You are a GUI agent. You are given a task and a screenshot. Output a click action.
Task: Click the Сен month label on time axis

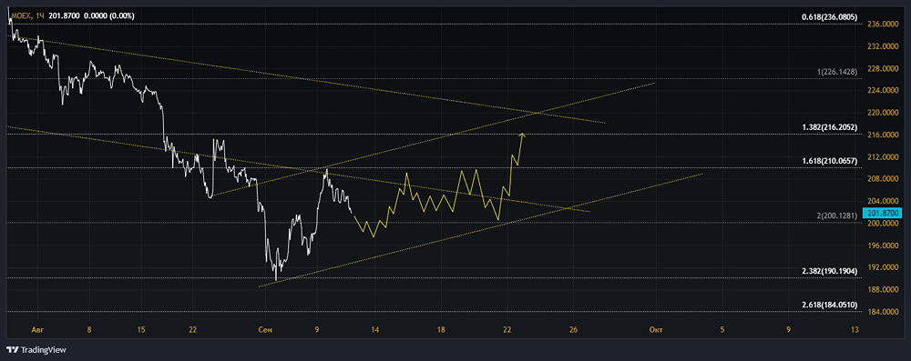(265, 330)
